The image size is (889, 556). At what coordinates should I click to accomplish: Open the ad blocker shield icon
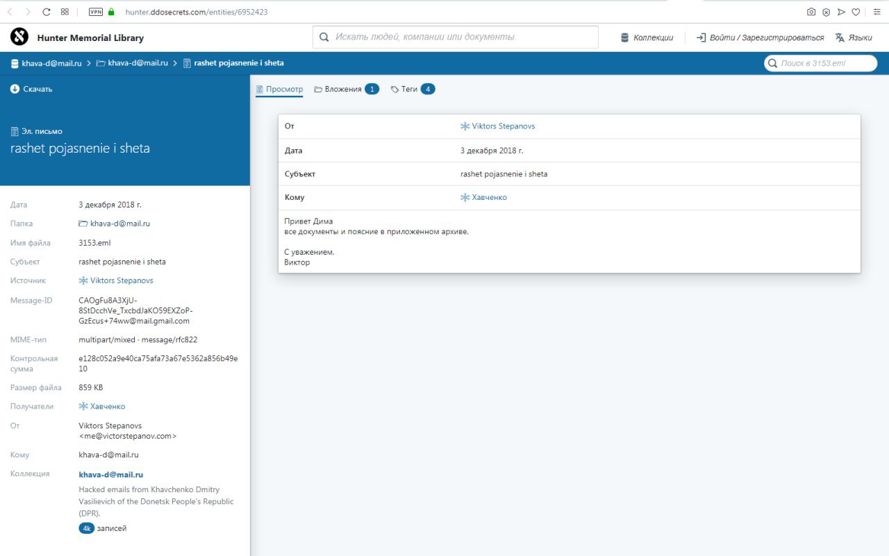pyautogui.click(x=826, y=12)
